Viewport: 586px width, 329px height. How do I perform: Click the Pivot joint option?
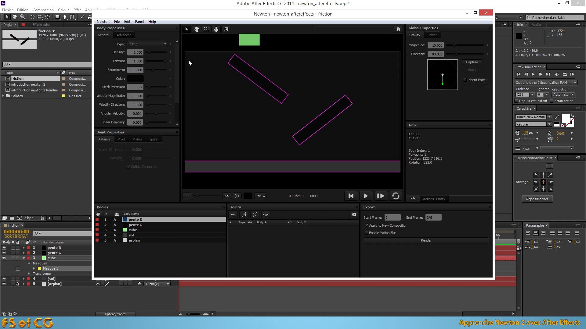[121, 139]
